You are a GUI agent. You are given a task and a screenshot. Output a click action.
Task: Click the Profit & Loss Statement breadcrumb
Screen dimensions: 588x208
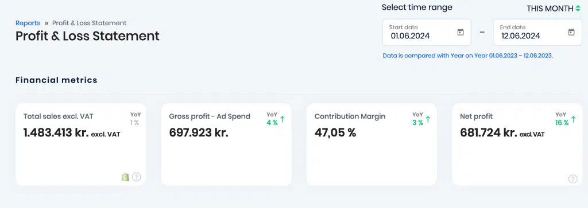(89, 23)
